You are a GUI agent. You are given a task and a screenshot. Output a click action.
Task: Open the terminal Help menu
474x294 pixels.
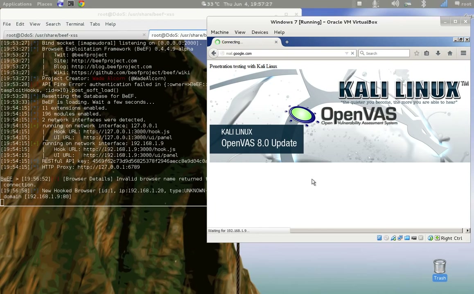(111, 24)
